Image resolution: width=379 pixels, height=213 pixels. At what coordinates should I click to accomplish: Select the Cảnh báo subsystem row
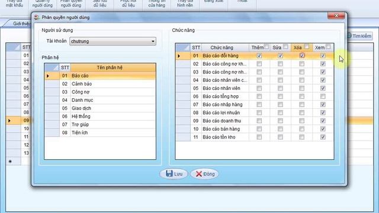100,84
